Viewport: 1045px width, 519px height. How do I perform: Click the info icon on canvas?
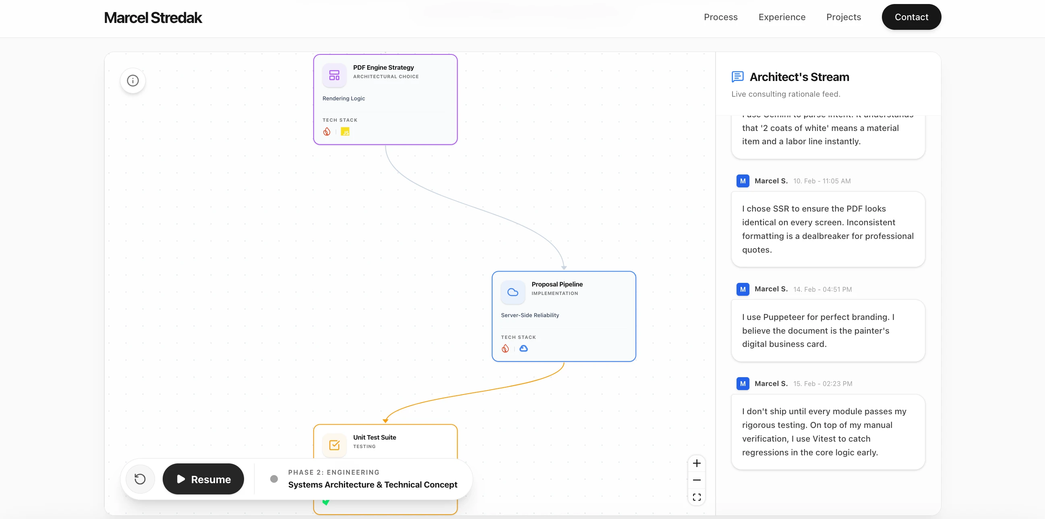tap(132, 81)
